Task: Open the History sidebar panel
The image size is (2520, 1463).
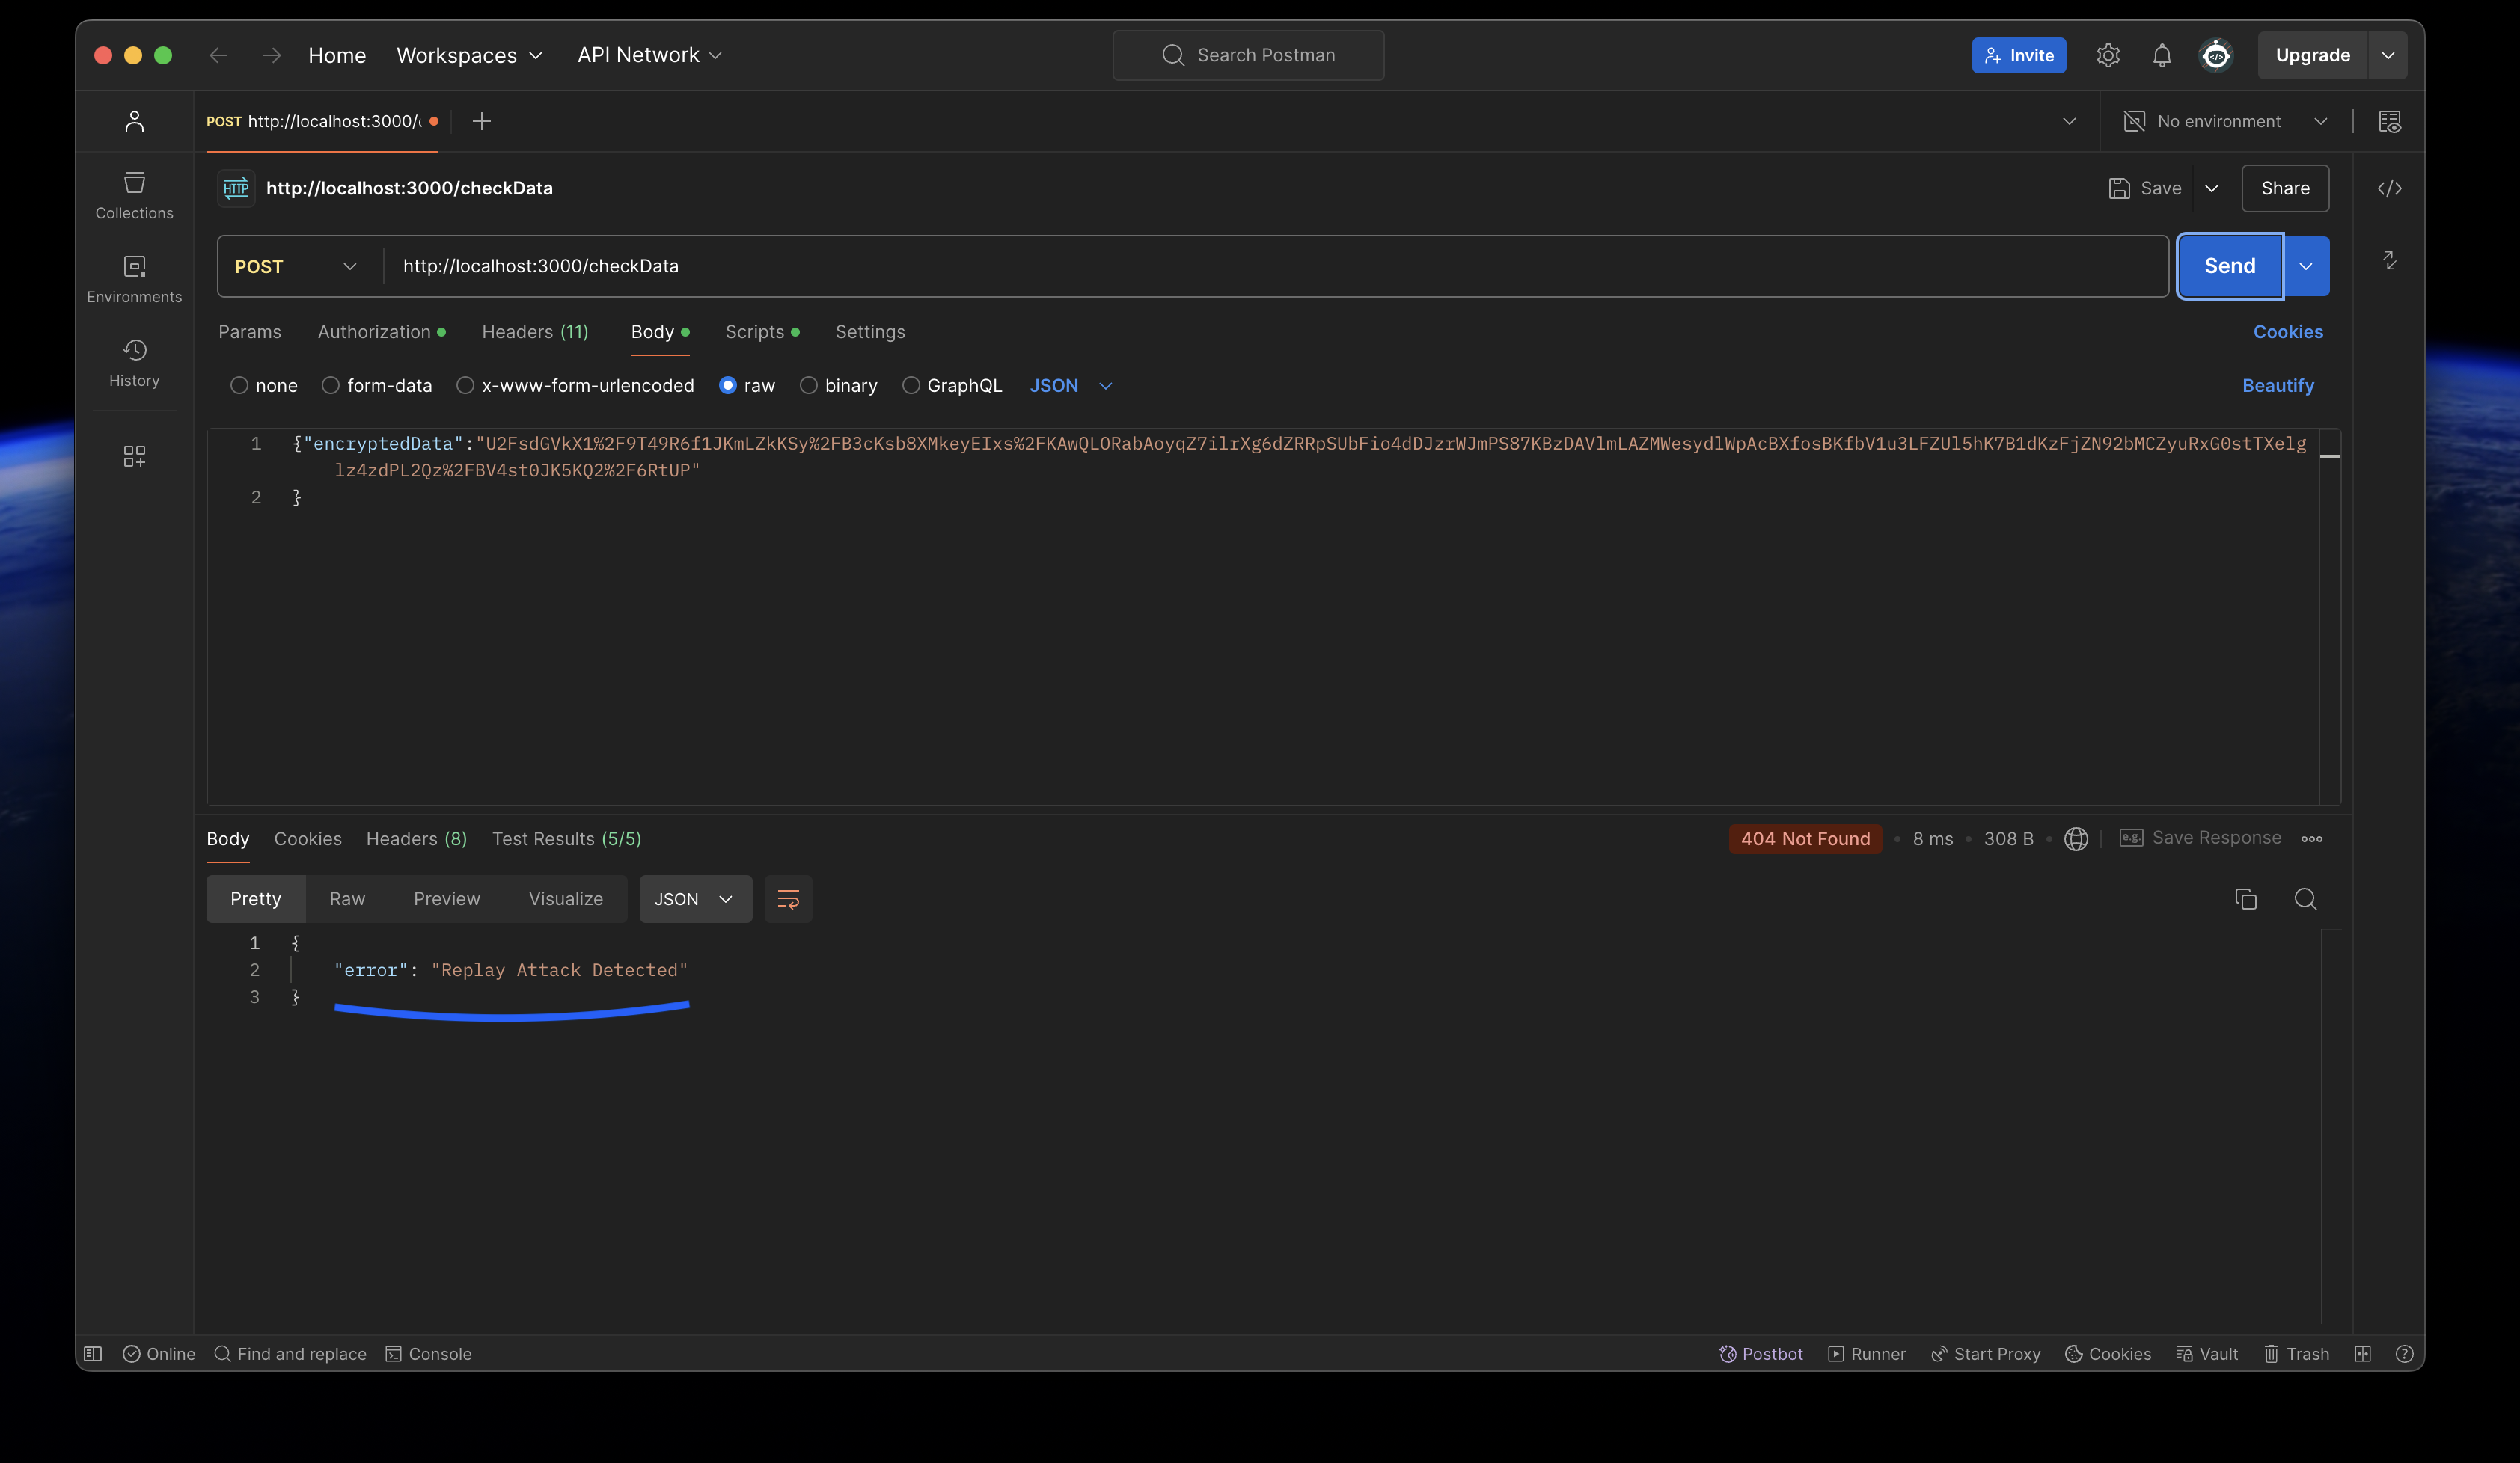Action: pos(134,363)
